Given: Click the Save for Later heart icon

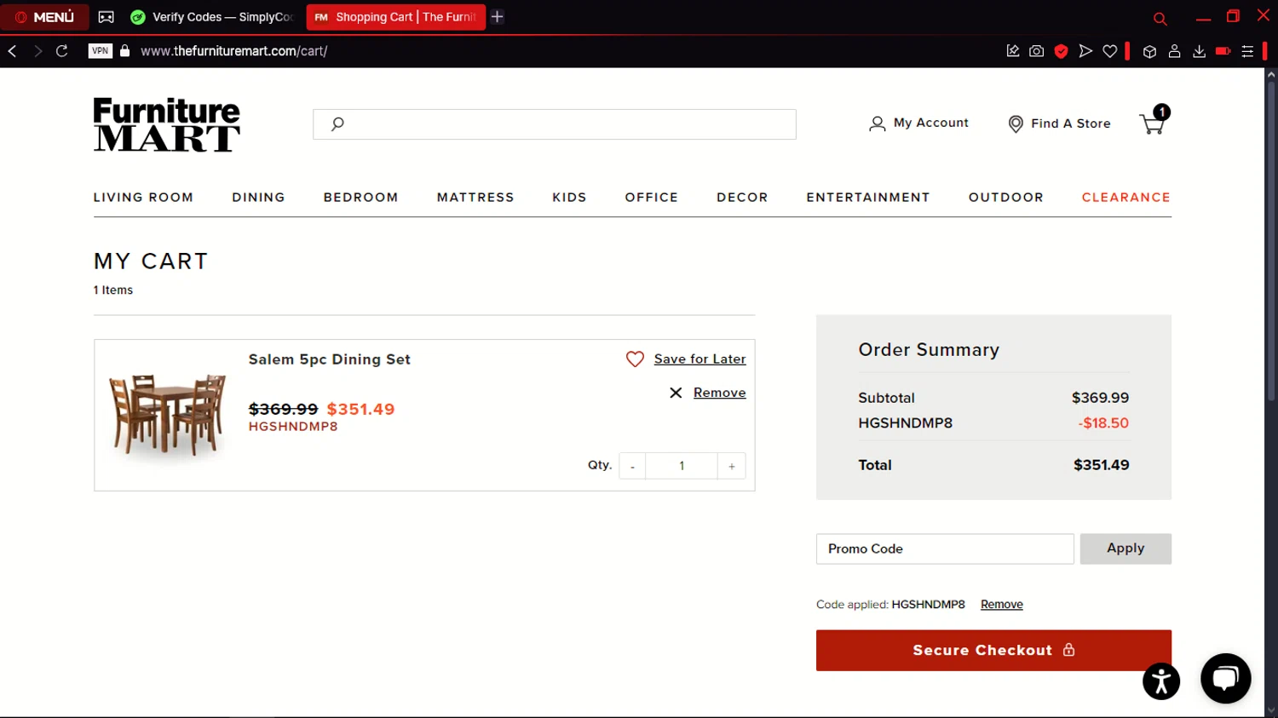Looking at the screenshot, I should (635, 359).
